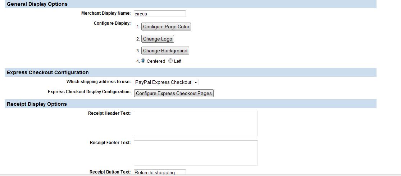Click the Merchant Display Name input field
This screenshot has width=401, height=176.
[x=160, y=14]
